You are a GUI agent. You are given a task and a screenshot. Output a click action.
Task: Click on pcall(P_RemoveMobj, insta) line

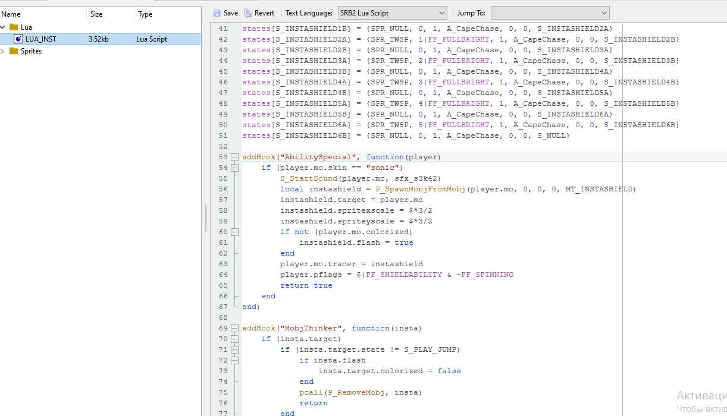(x=360, y=393)
